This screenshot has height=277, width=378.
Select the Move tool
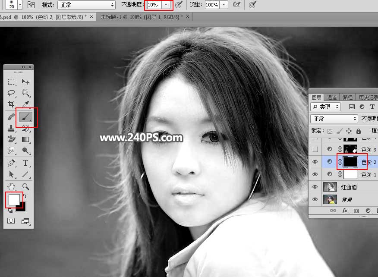pyautogui.click(x=25, y=82)
